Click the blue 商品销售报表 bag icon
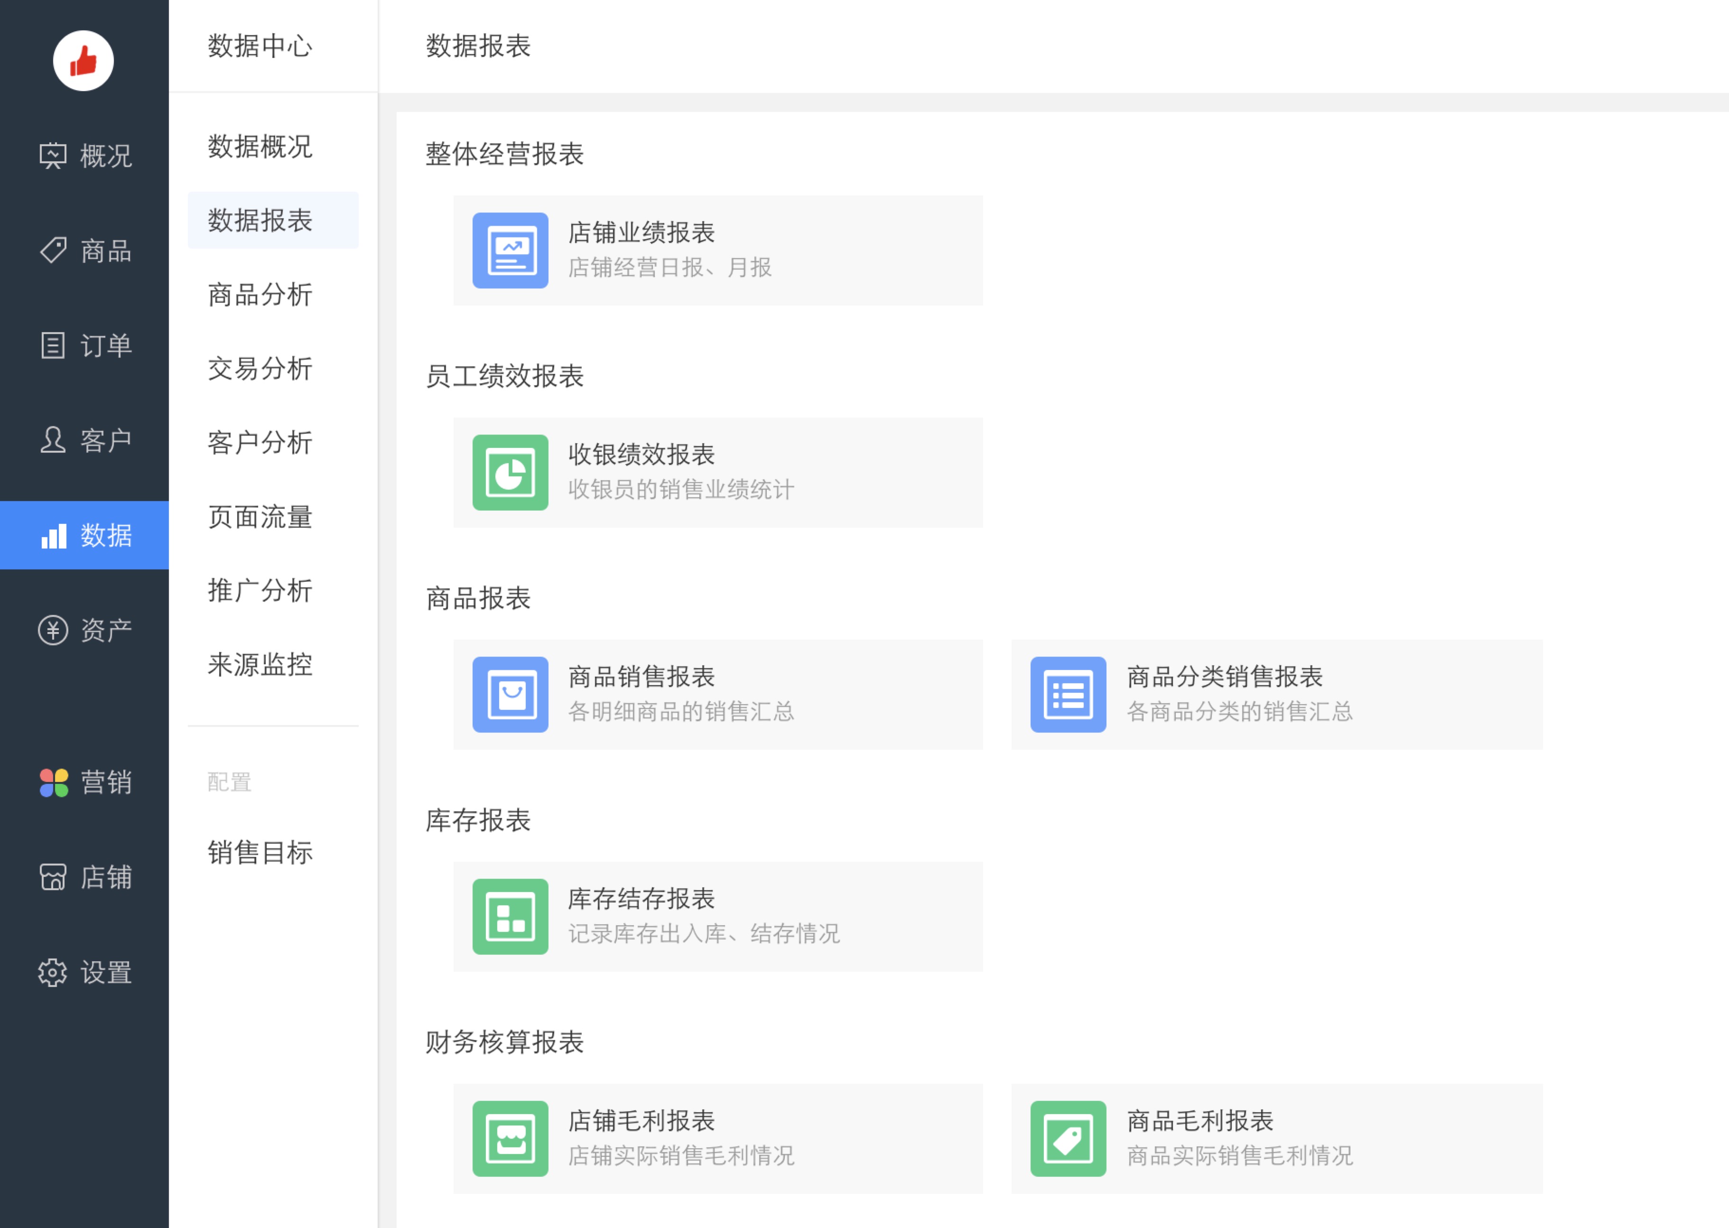 [x=511, y=694]
